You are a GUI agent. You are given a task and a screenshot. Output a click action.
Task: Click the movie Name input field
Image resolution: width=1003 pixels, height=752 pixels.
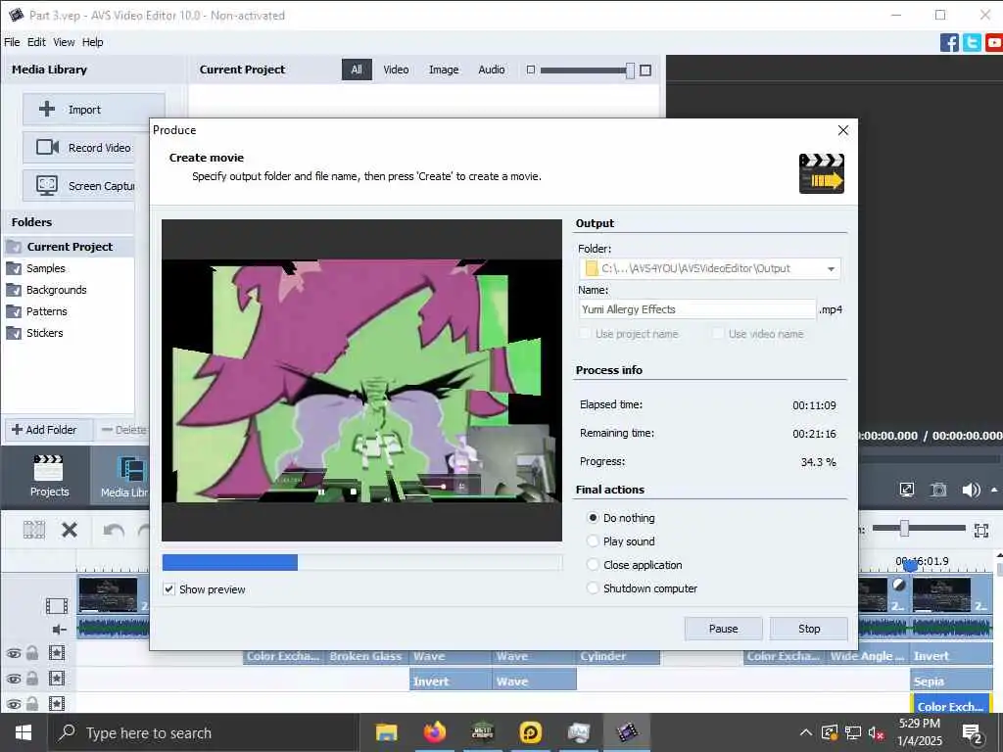point(697,309)
